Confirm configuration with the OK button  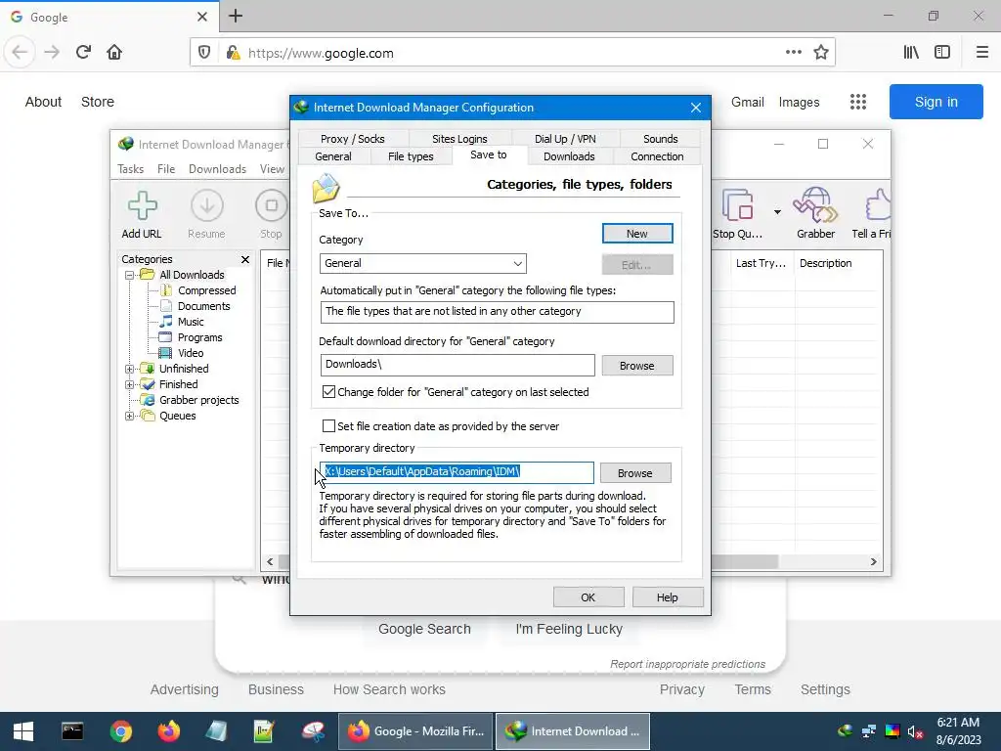pyautogui.click(x=588, y=597)
